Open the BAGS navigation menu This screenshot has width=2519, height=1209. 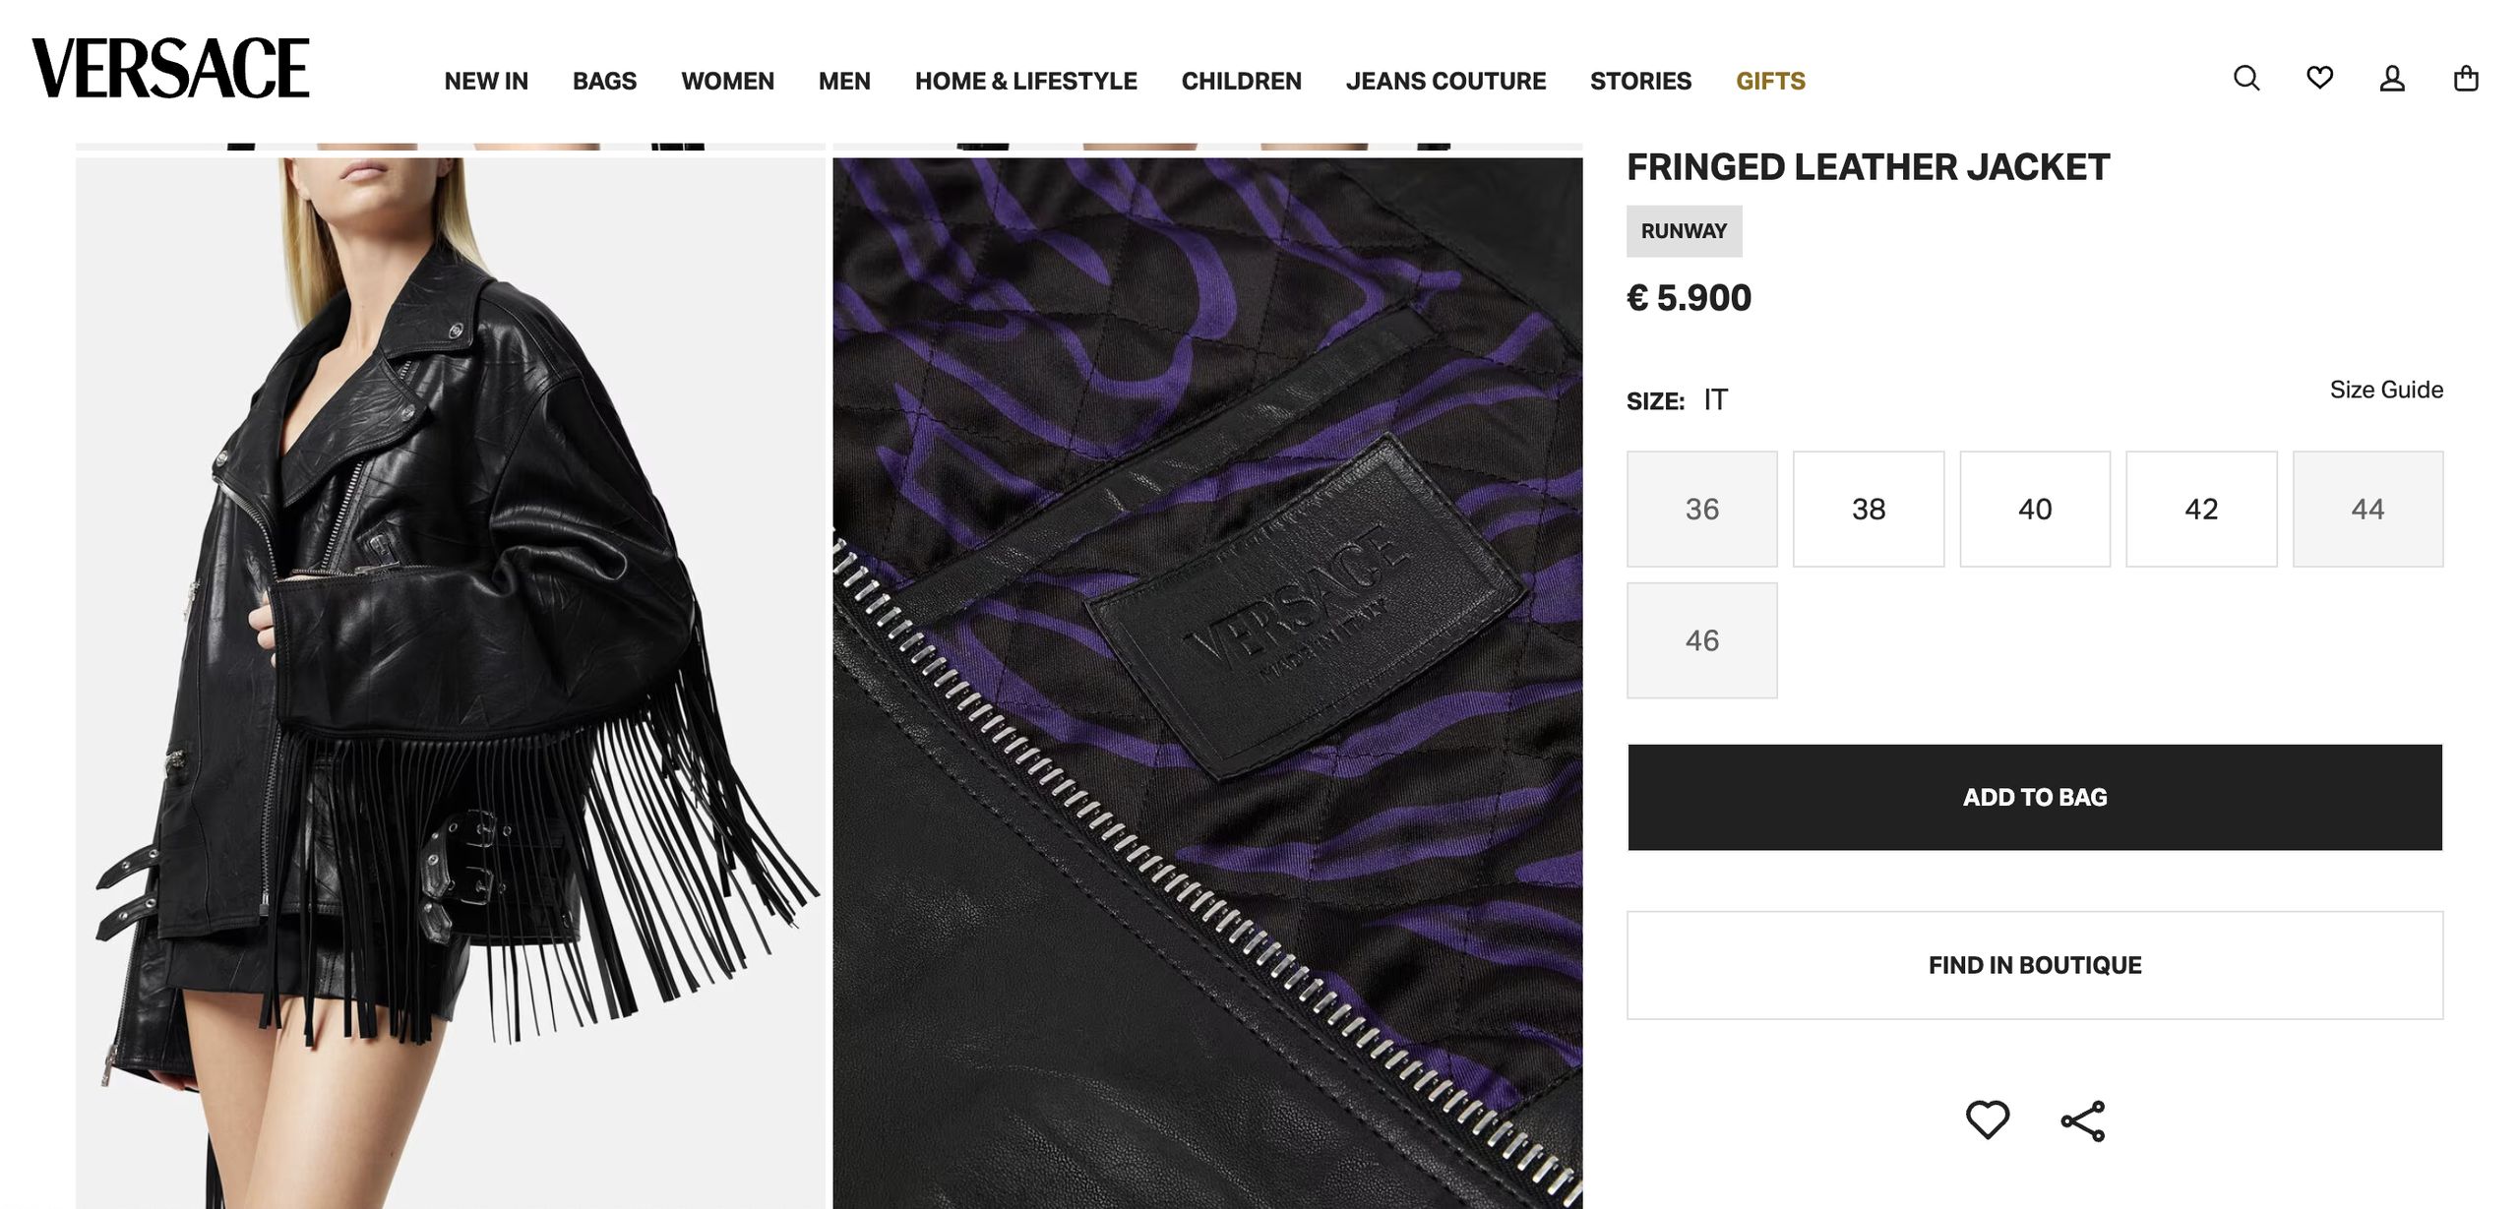(604, 81)
